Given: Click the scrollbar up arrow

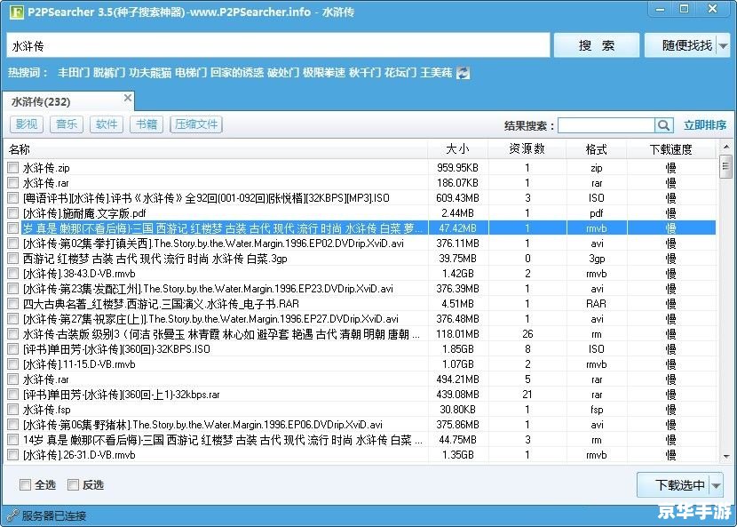Looking at the screenshot, I should click(x=726, y=147).
